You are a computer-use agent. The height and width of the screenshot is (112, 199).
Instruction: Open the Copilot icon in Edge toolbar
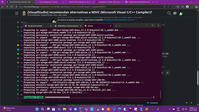click(x=196, y=7)
